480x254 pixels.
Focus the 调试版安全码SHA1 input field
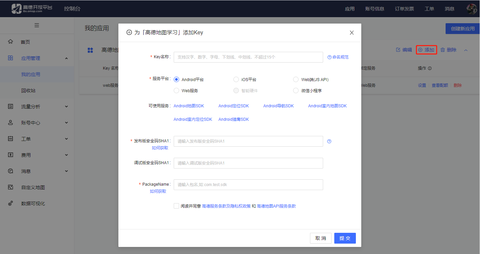tap(248, 163)
